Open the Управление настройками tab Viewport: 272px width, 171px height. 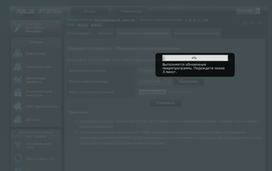tap(197, 33)
